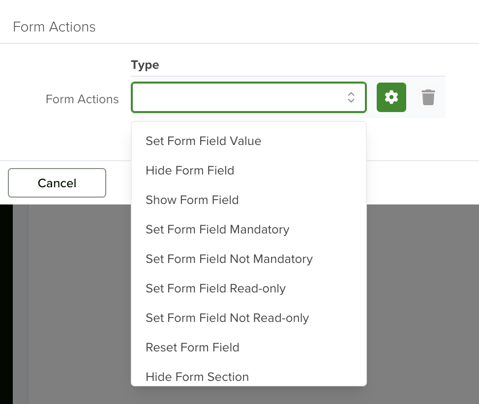This screenshot has height=404, width=479.
Task: Click the Form Actions section heading
Action: coord(54,27)
